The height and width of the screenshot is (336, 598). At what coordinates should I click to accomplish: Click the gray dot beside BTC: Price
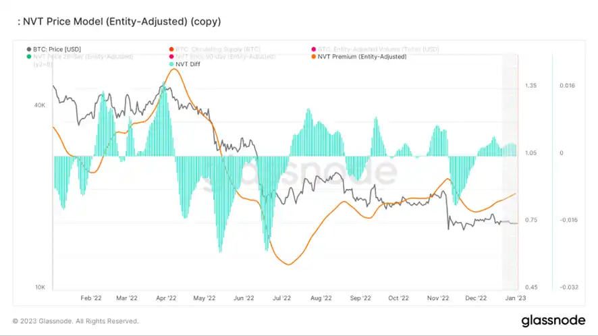(x=29, y=49)
